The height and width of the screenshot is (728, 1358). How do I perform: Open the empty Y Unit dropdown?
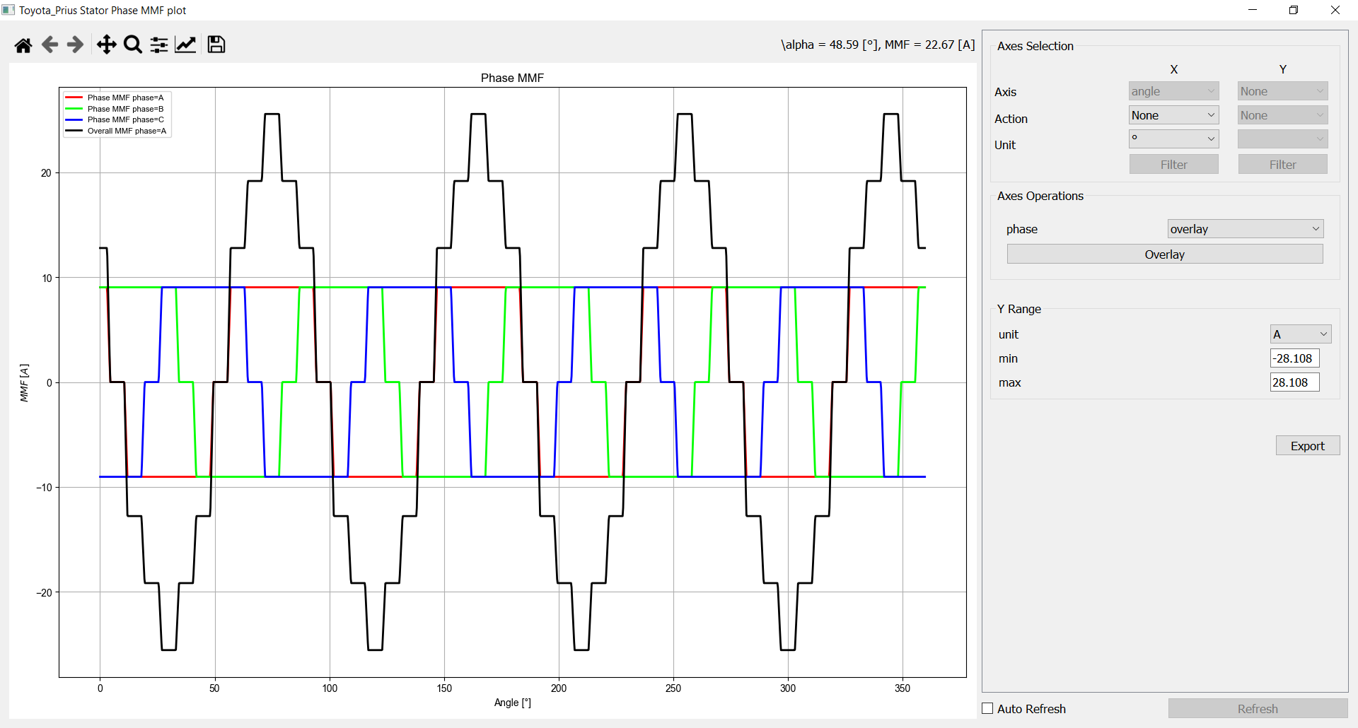click(1282, 139)
